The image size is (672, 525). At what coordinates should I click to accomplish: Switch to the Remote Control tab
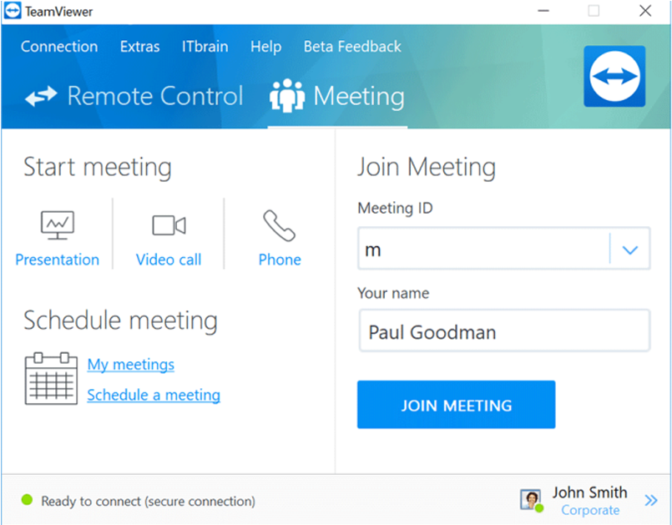(x=134, y=97)
